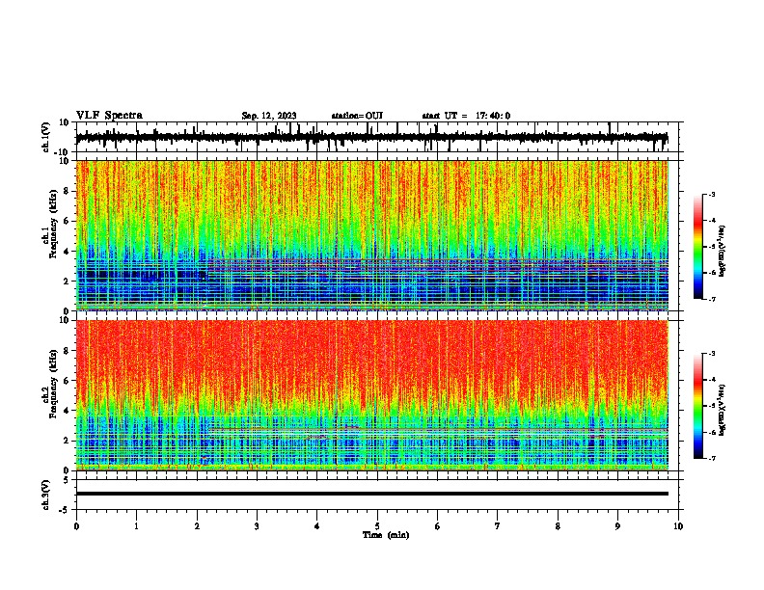
Task: Click the "station=OUI" header label
Action: 357,116
